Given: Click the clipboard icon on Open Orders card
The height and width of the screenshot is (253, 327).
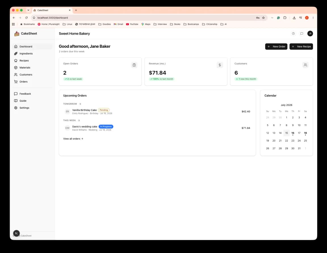Looking at the screenshot, I should pyautogui.click(x=134, y=65).
